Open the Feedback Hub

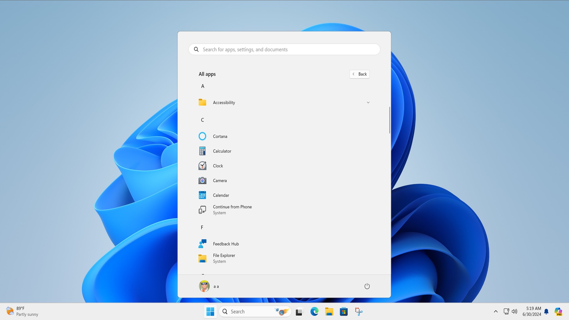point(226,244)
